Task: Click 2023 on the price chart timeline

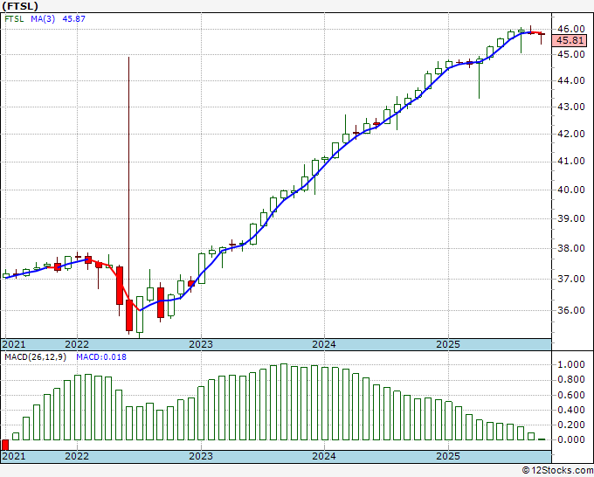Action: 201,344
